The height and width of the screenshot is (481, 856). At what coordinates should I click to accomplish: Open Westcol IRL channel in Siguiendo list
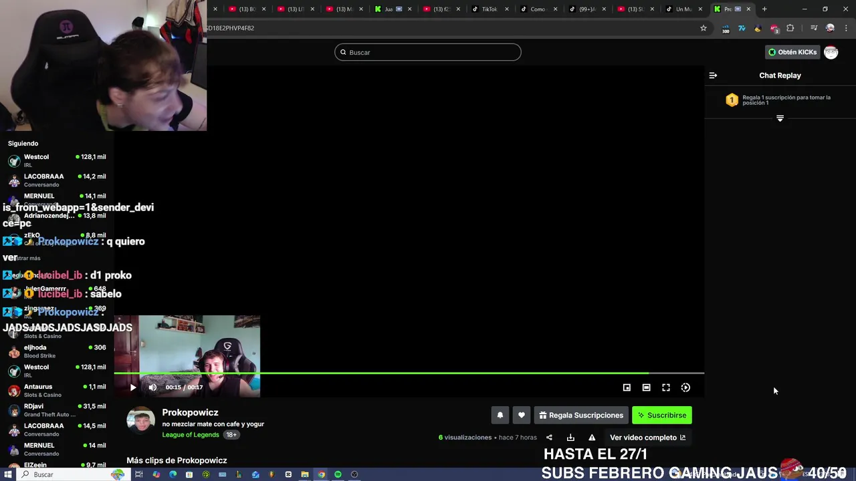coord(57,160)
